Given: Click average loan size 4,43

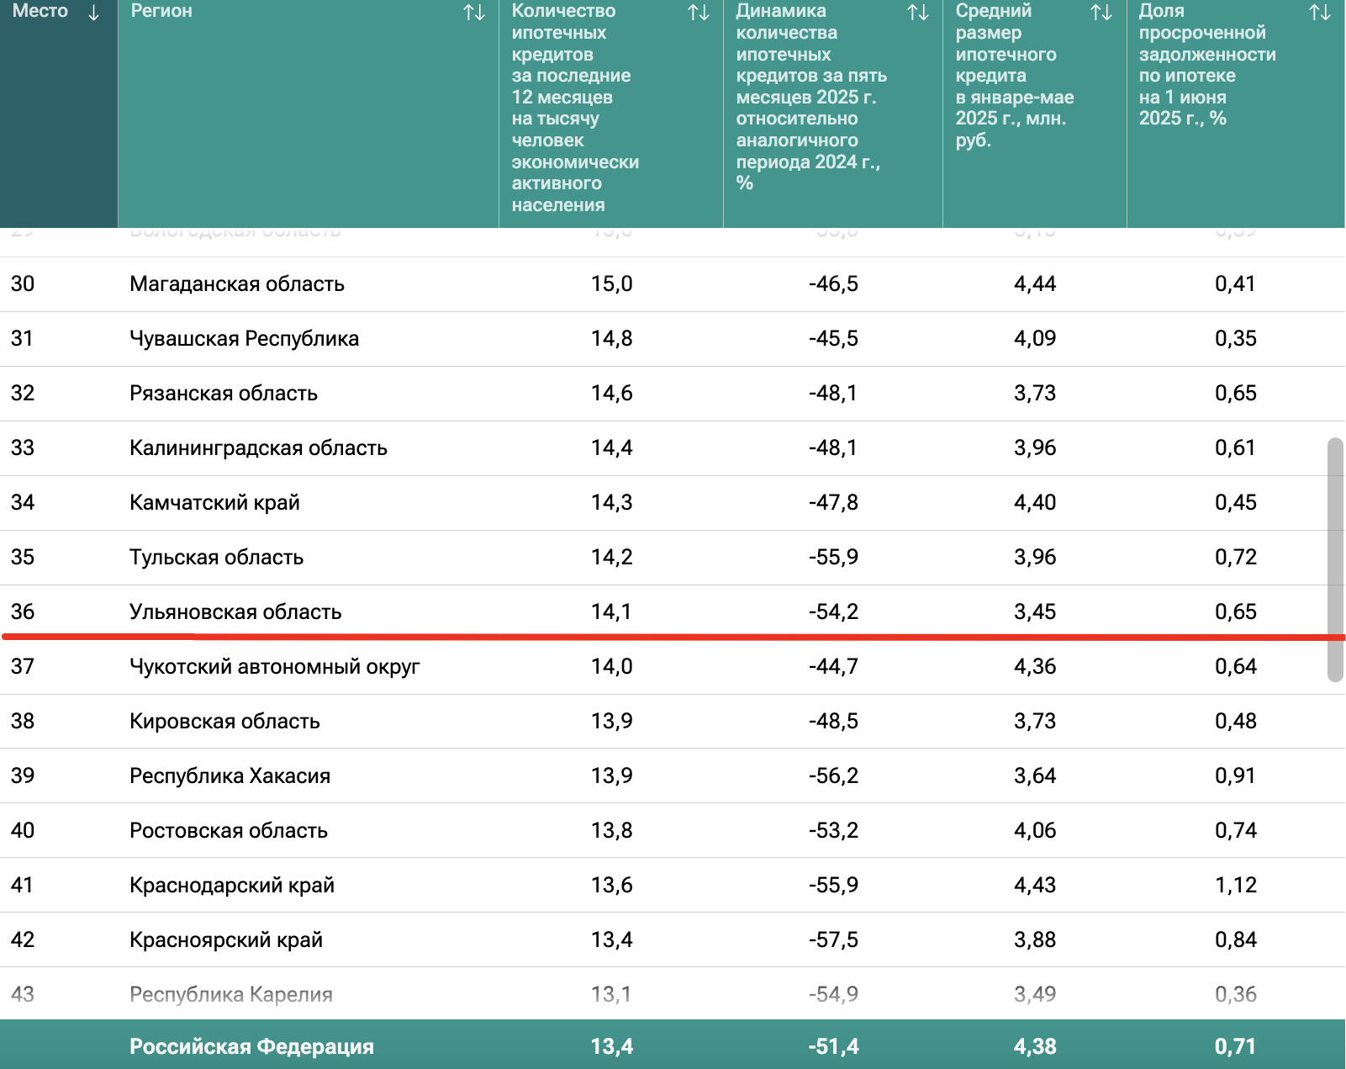Looking at the screenshot, I should (1035, 886).
